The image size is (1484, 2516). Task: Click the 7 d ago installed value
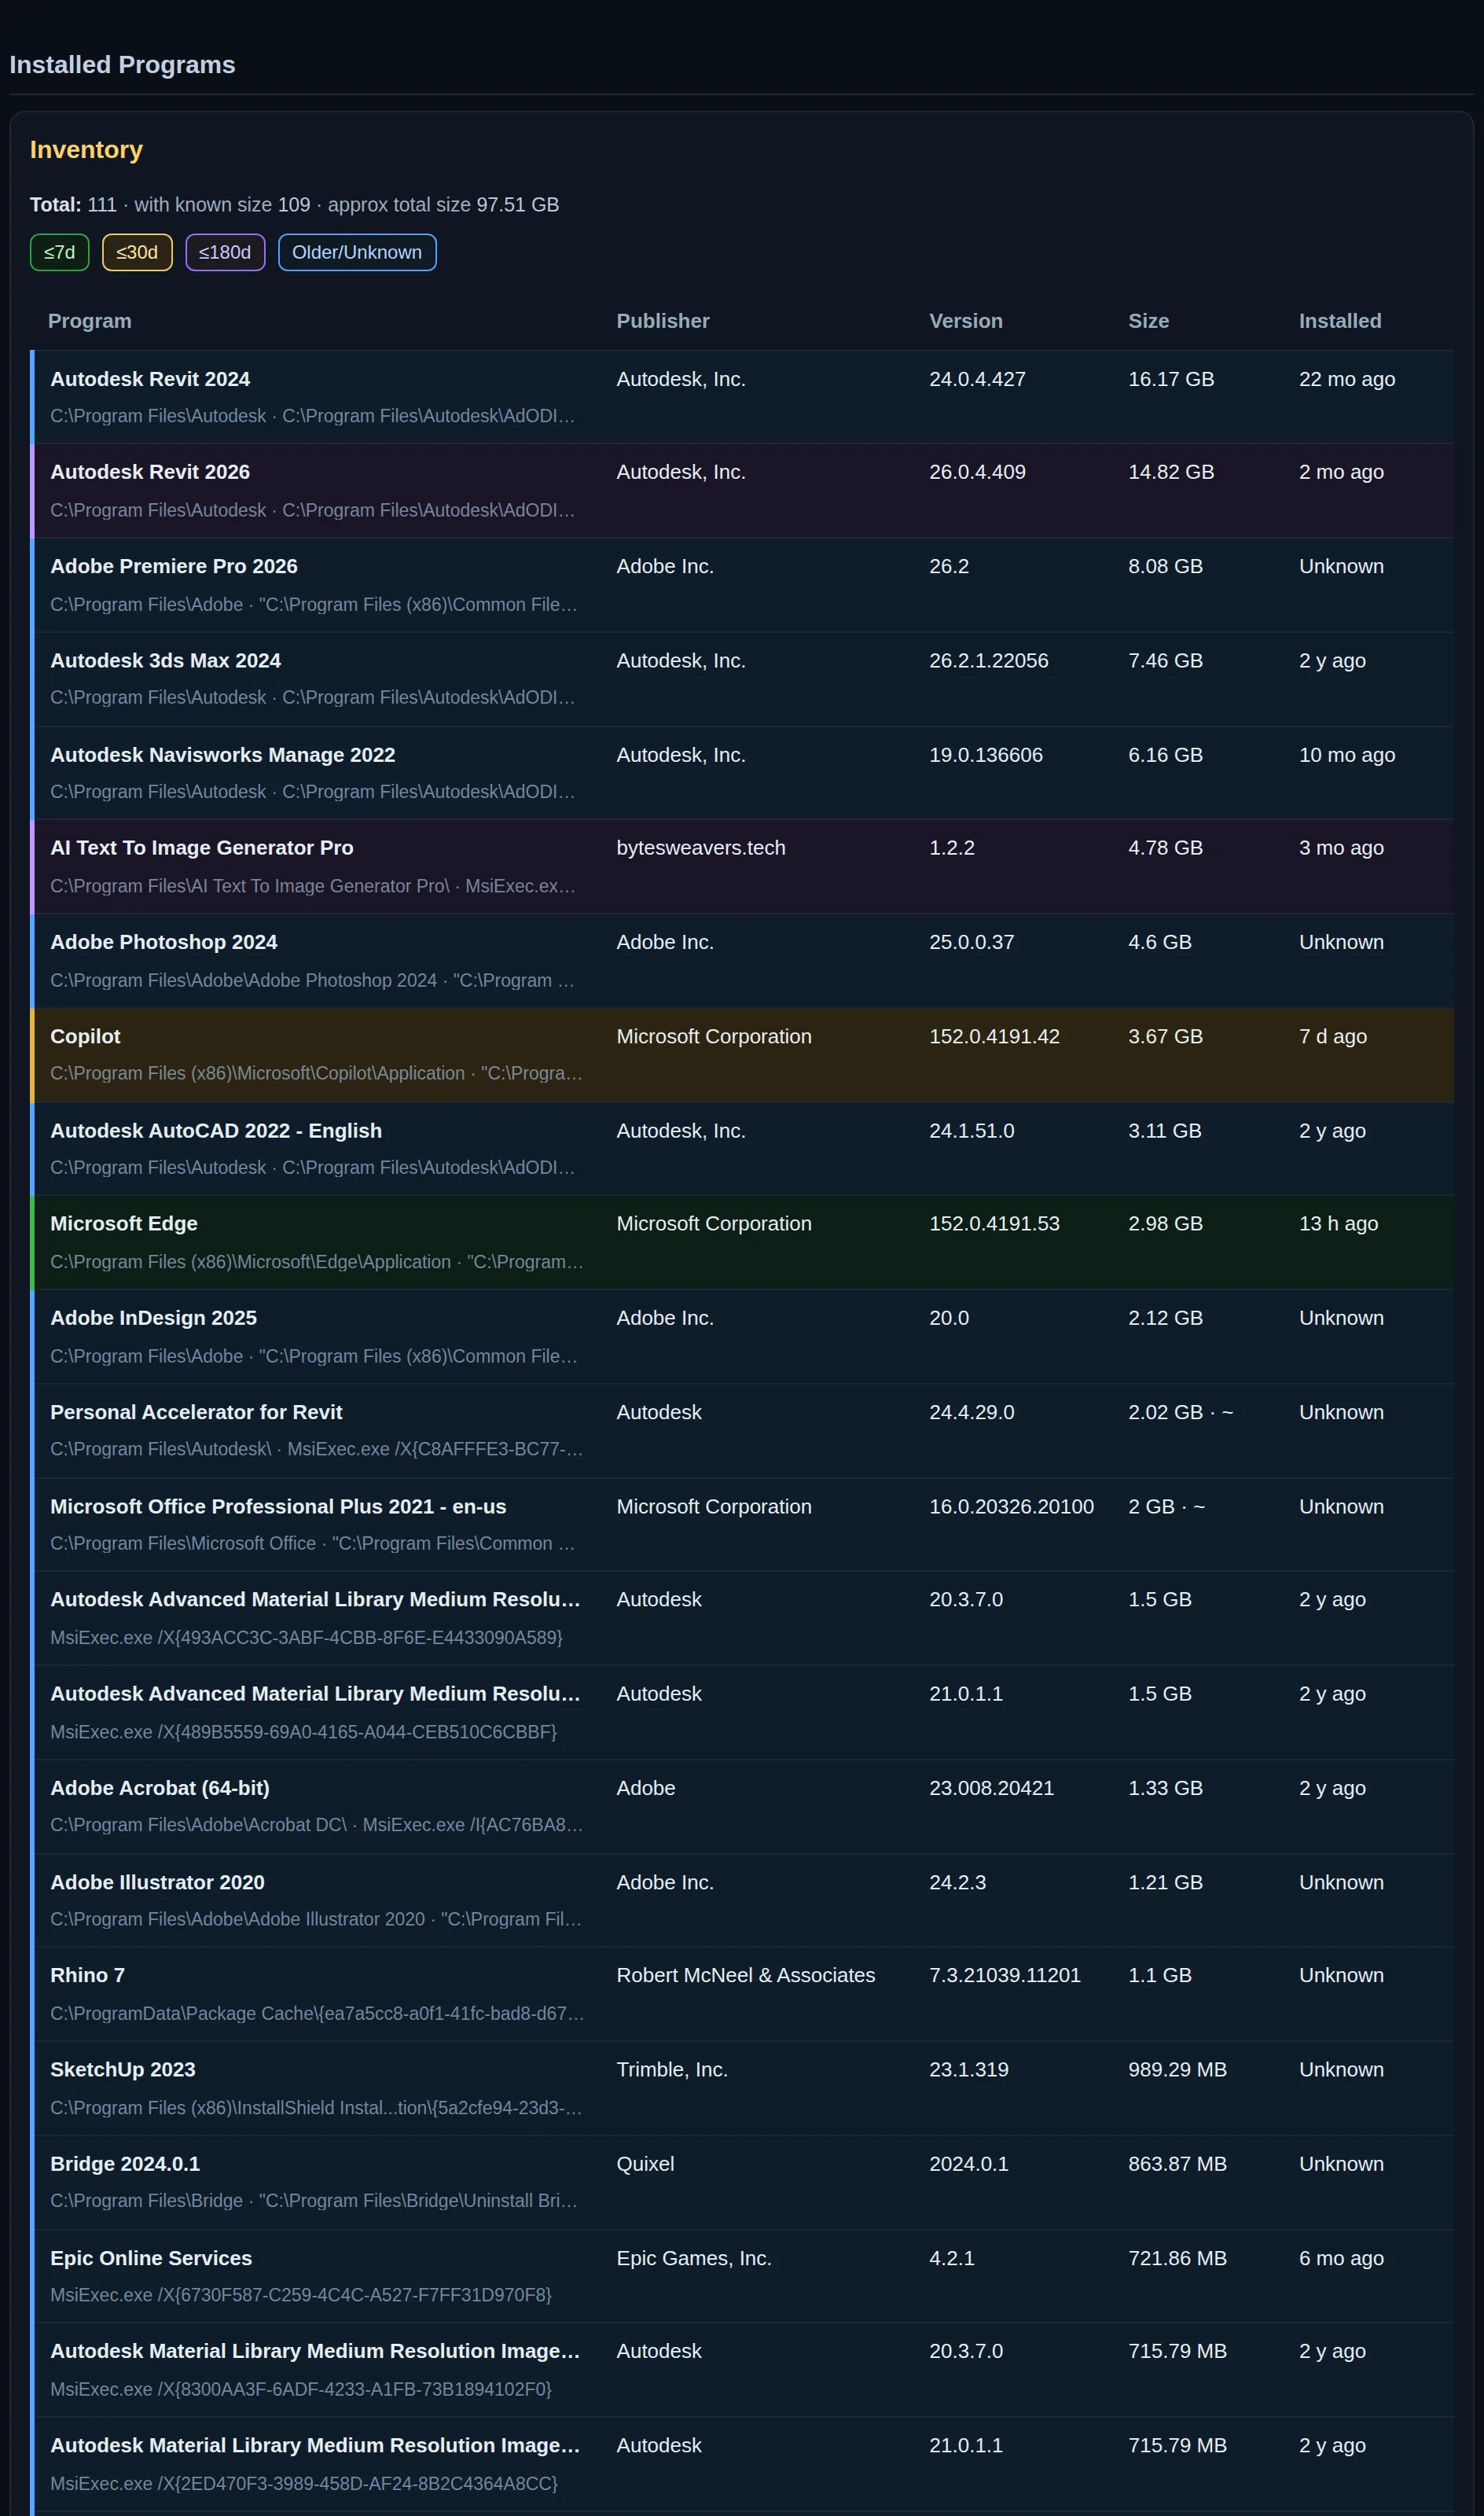point(1333,1037)
